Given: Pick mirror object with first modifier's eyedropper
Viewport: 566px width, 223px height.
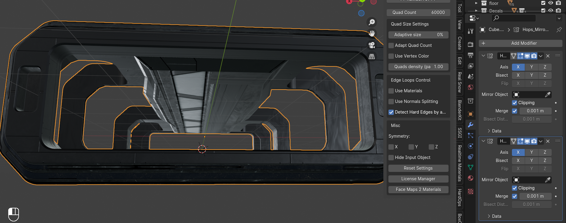Looking at the screenshot, I should tap(548, 94).
